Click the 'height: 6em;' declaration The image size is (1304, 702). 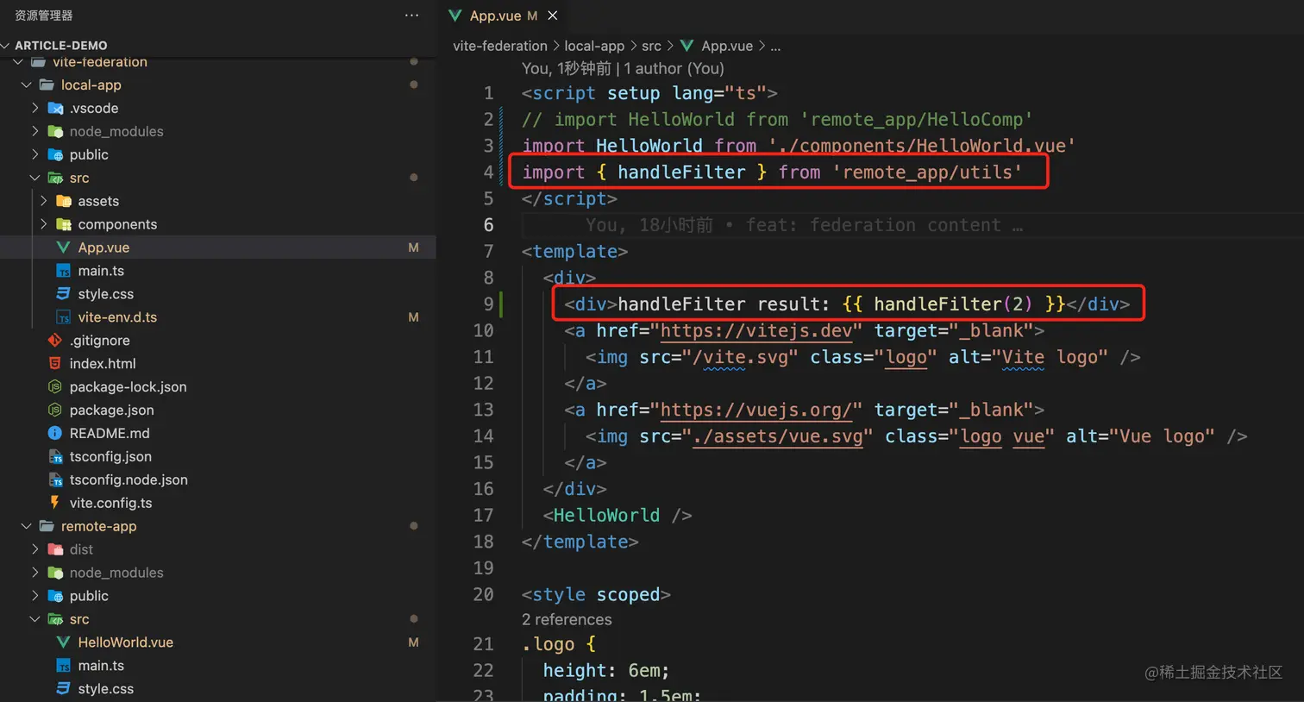pyautogui.click(x=606, y=671)
